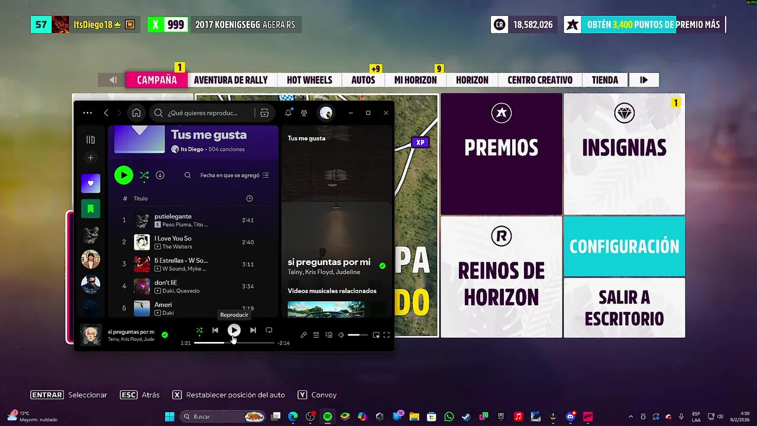Skip to previous track
The width and height of the screenshot is (757, 426).
215,330
